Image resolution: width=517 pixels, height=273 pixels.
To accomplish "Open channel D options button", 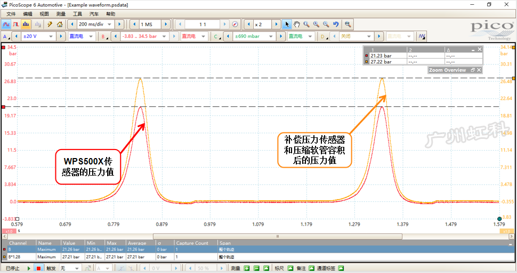I will [x=324, y=36].
